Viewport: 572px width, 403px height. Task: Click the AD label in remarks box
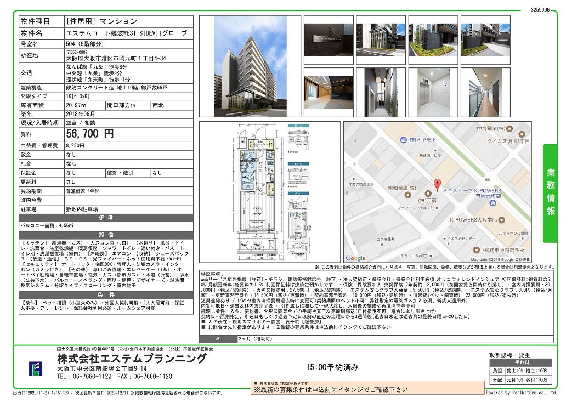tap(218, 339)
